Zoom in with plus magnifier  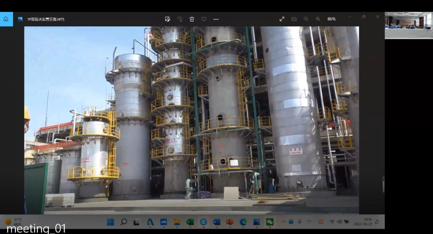click(x=318, y=19)
